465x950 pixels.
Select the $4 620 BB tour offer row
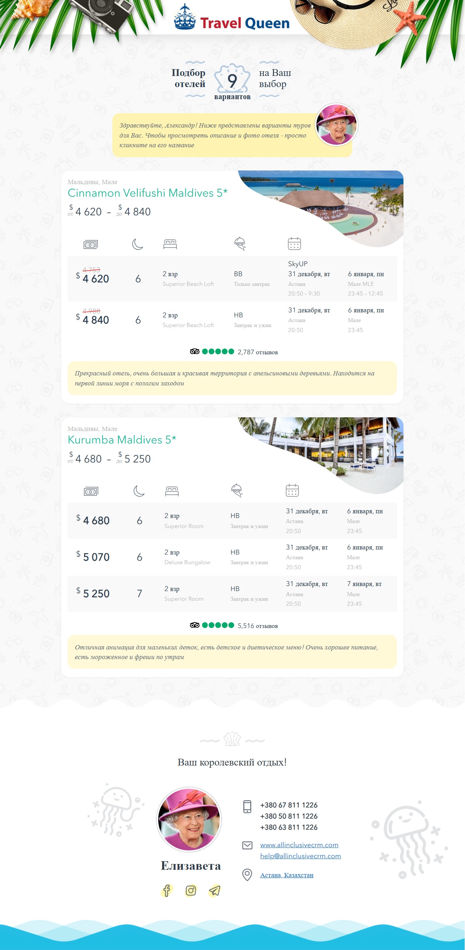pyautogui.click(x=232, y=279)
